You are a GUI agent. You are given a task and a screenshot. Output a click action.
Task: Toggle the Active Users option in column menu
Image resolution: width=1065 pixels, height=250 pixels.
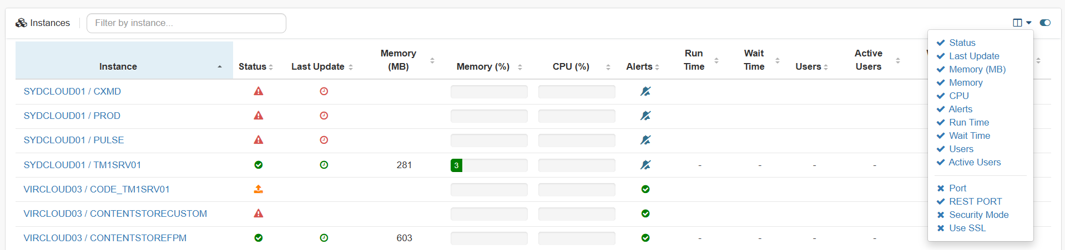(969, 162)
